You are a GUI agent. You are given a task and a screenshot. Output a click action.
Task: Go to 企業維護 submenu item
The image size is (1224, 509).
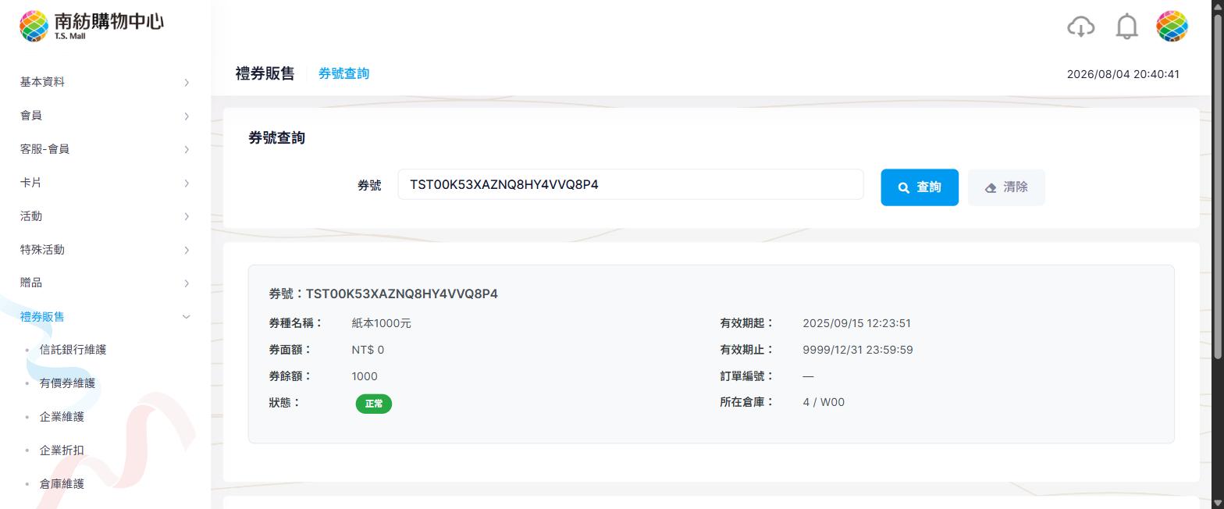click(x=62, y=417)
